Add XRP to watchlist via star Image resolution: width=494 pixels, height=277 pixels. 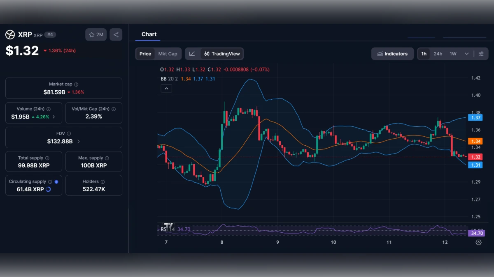[91, 34]
